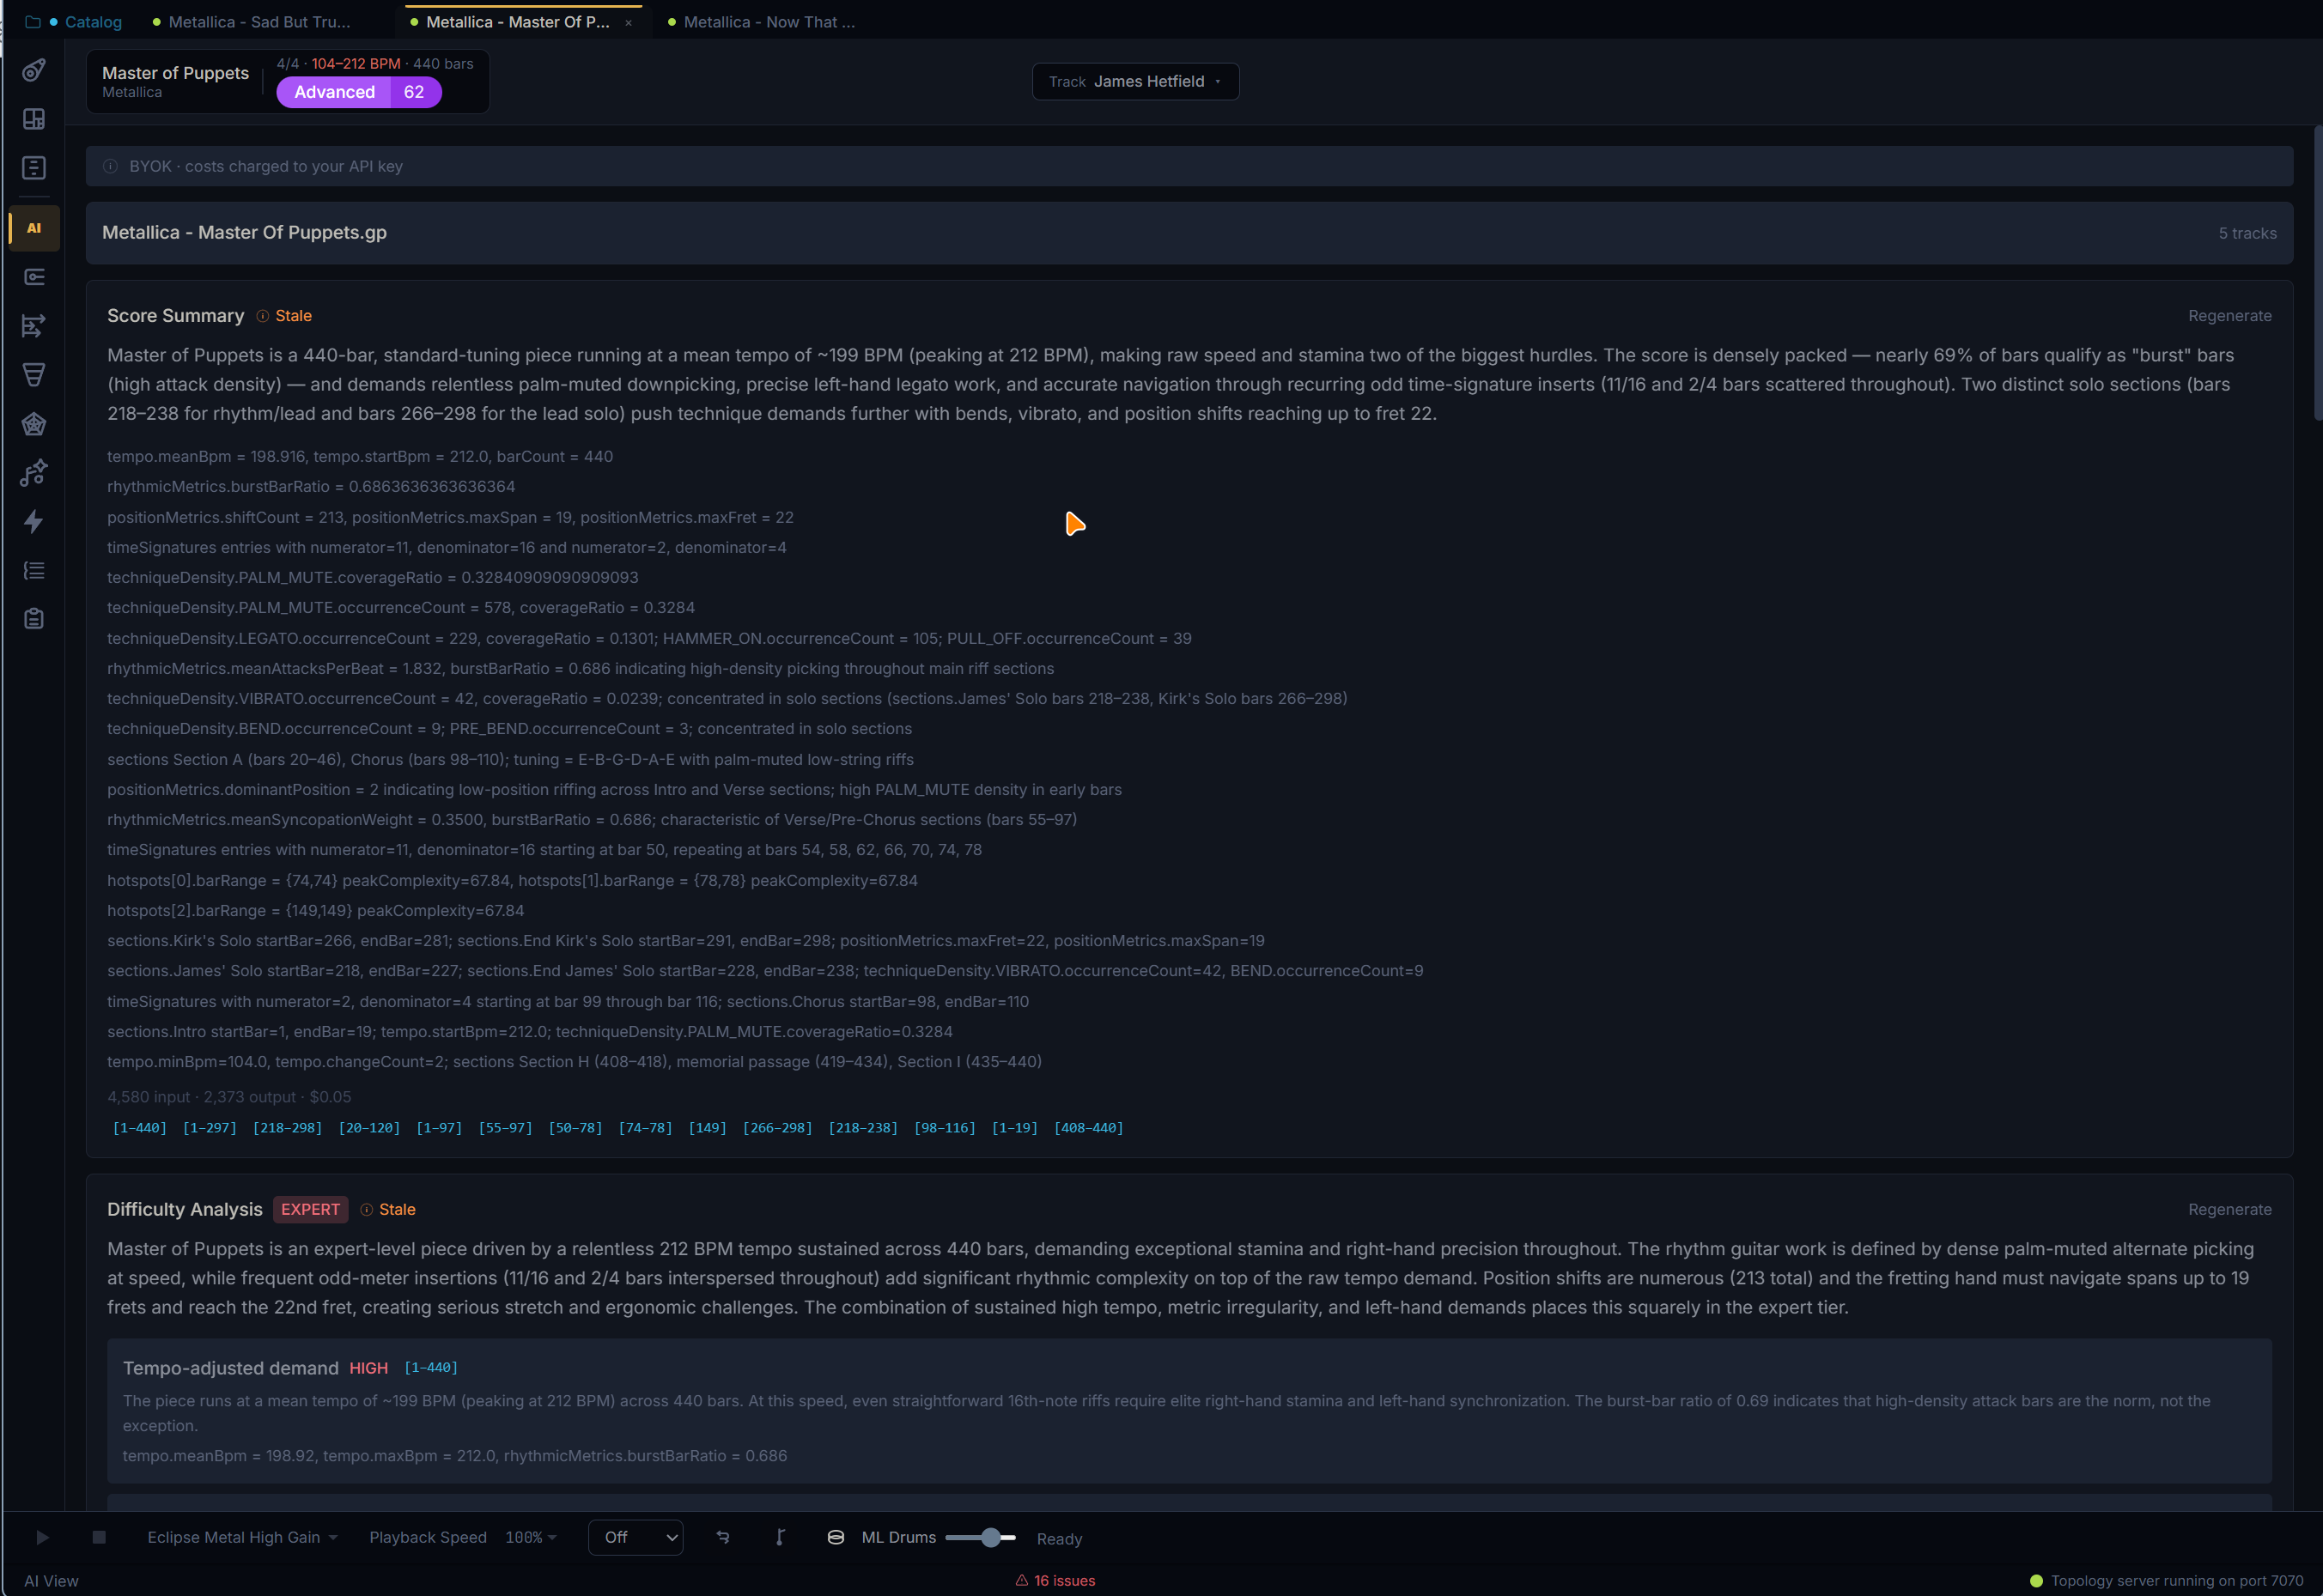Click the green topology server status dot
The image size is (2323, 1596).
(2036, 1581)
